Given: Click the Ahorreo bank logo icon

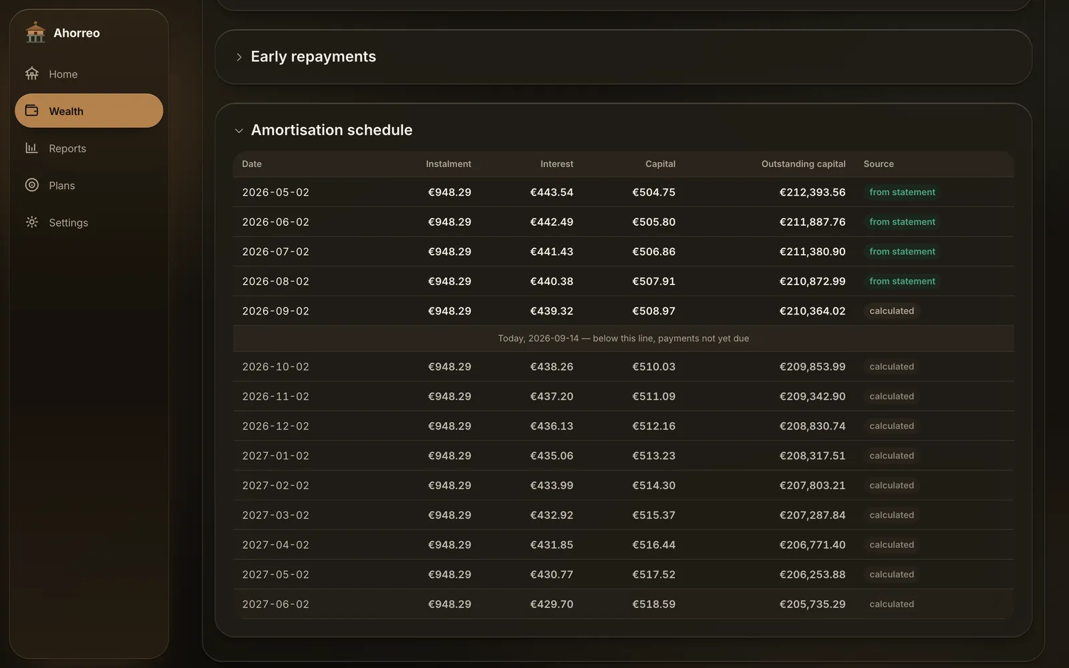Looking at the screenshot, I should pos(35,32).
